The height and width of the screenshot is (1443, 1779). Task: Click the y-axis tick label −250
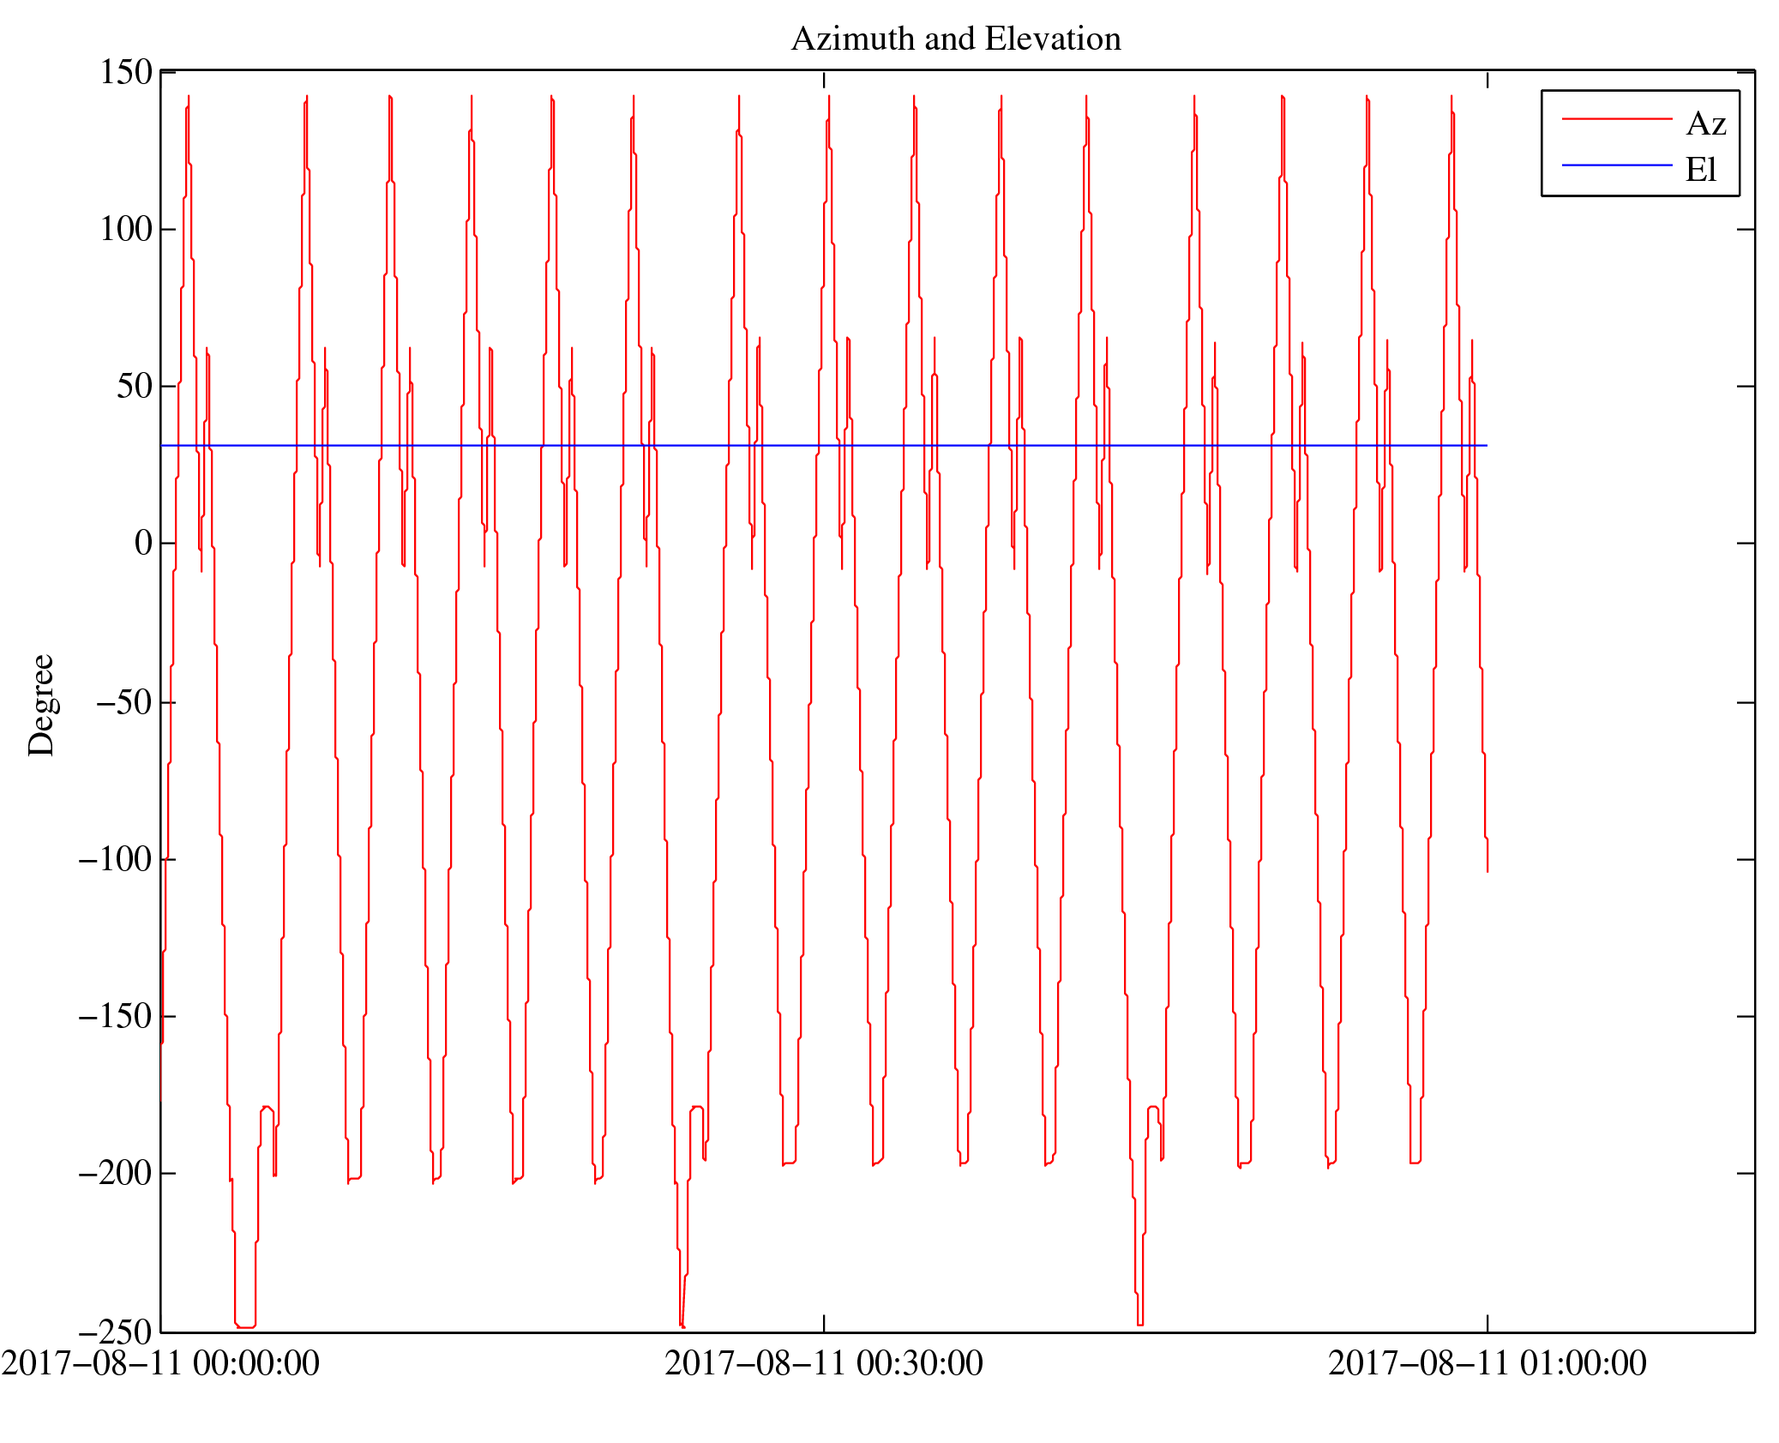point(115,1332)
